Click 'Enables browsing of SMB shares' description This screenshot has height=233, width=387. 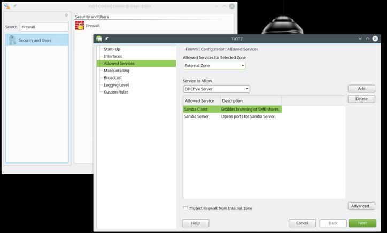click(x=250, y=109)
